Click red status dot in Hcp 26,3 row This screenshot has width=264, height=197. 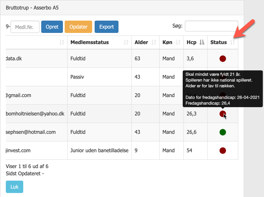point(222,114)
